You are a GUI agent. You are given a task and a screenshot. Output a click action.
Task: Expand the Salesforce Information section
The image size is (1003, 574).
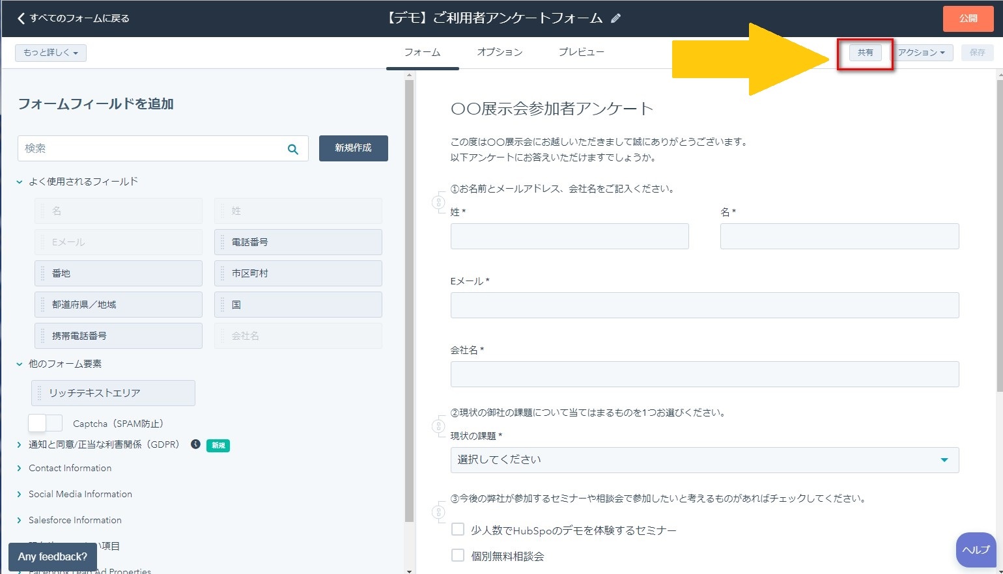(x=20, y=521)
